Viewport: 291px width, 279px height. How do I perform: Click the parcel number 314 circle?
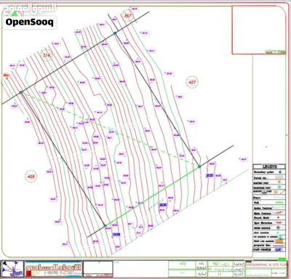47,55
